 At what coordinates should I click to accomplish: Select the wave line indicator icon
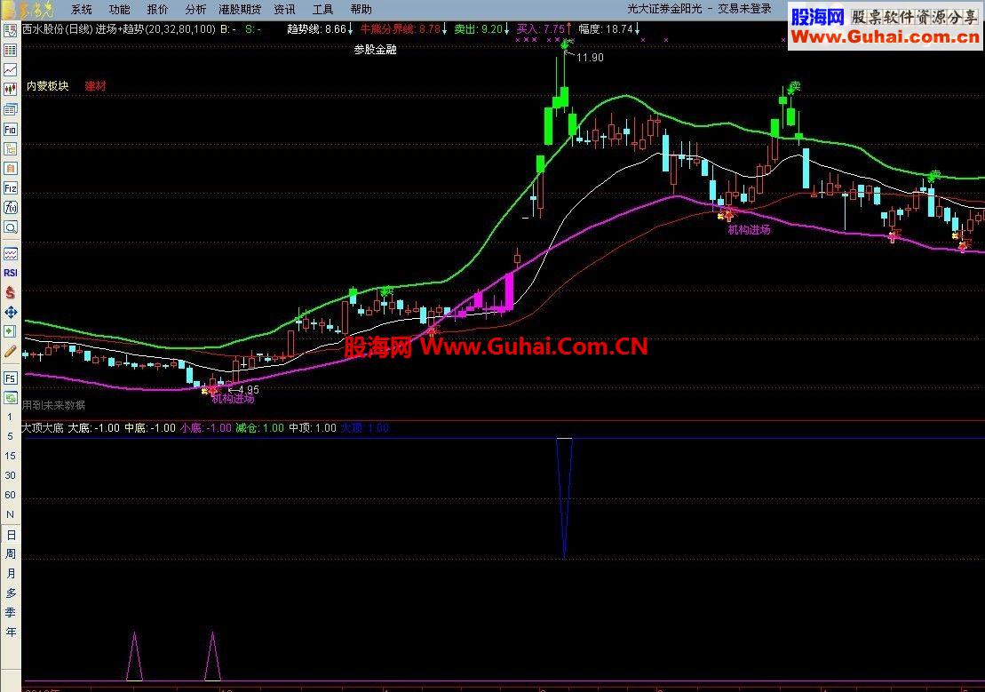click(x=10, y=254)
